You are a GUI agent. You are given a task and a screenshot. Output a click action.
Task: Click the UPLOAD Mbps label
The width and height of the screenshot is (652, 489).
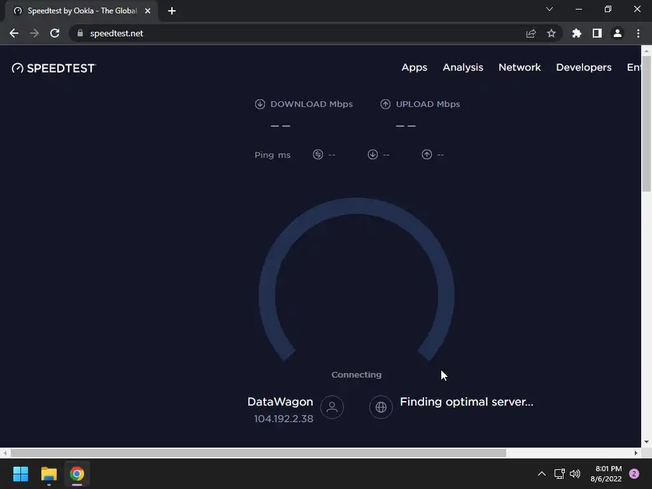pos(428,104)
